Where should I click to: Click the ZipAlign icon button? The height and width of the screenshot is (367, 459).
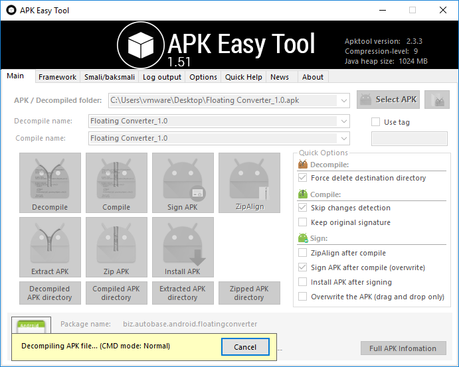249,183
